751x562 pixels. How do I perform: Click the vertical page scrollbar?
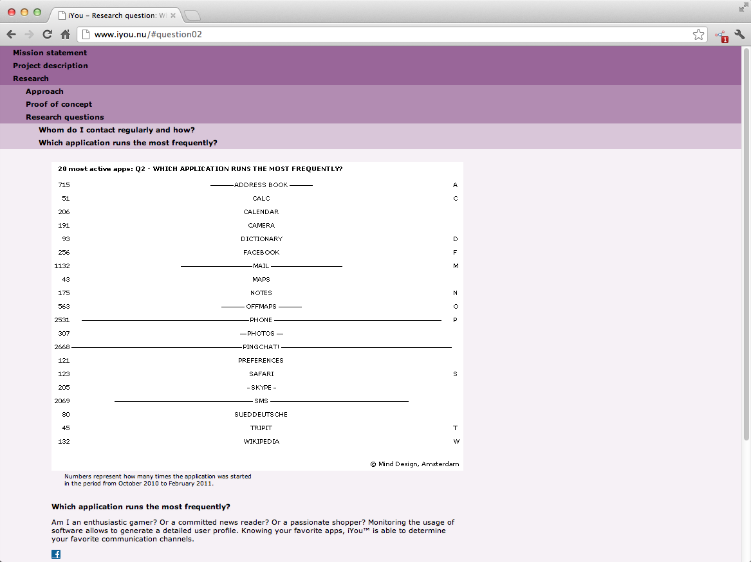(x=746, y=244)
